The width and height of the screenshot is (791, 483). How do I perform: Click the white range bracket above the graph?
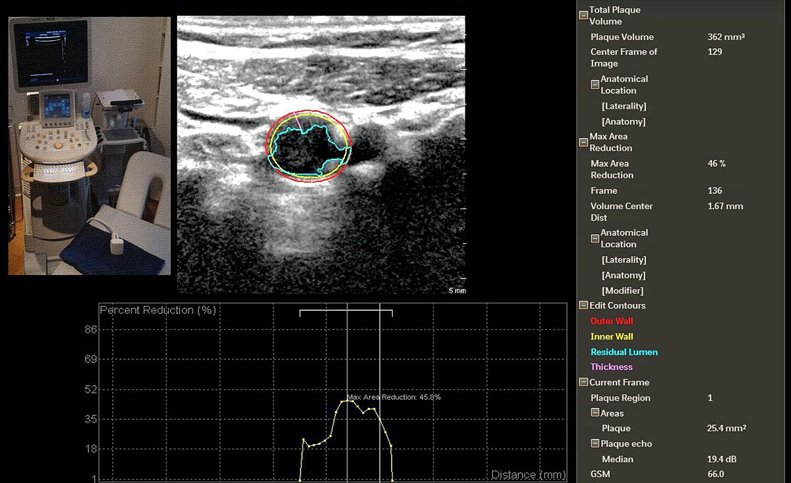pyautogui.click(x=346, y=311)
